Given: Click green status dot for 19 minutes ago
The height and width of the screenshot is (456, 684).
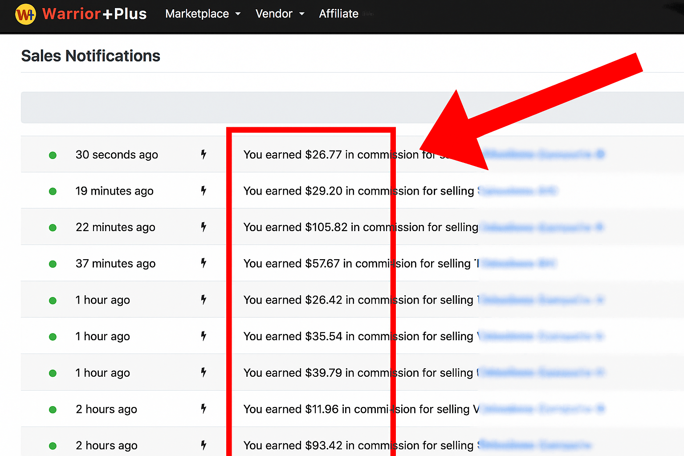Looking at the screenshot, I should point(53,191).
